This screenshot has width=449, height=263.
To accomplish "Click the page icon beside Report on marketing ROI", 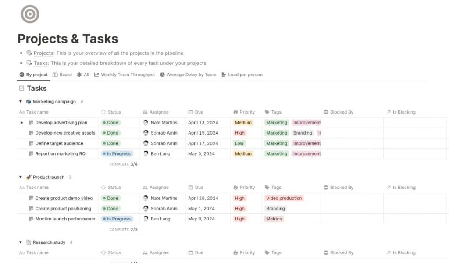I will (31, 154).
